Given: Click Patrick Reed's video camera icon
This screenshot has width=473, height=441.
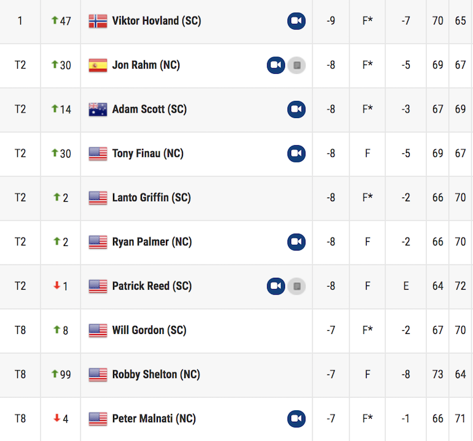Looking at the screenshot, I should tap(276, 287).
